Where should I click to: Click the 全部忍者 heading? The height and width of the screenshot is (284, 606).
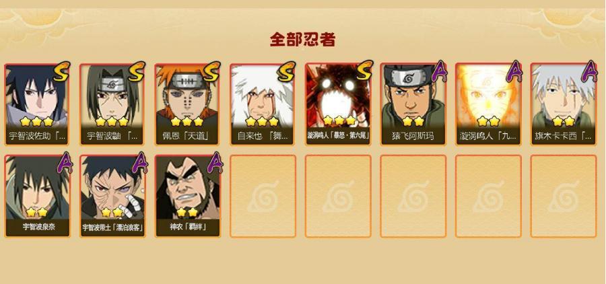[x=302, y=40]
